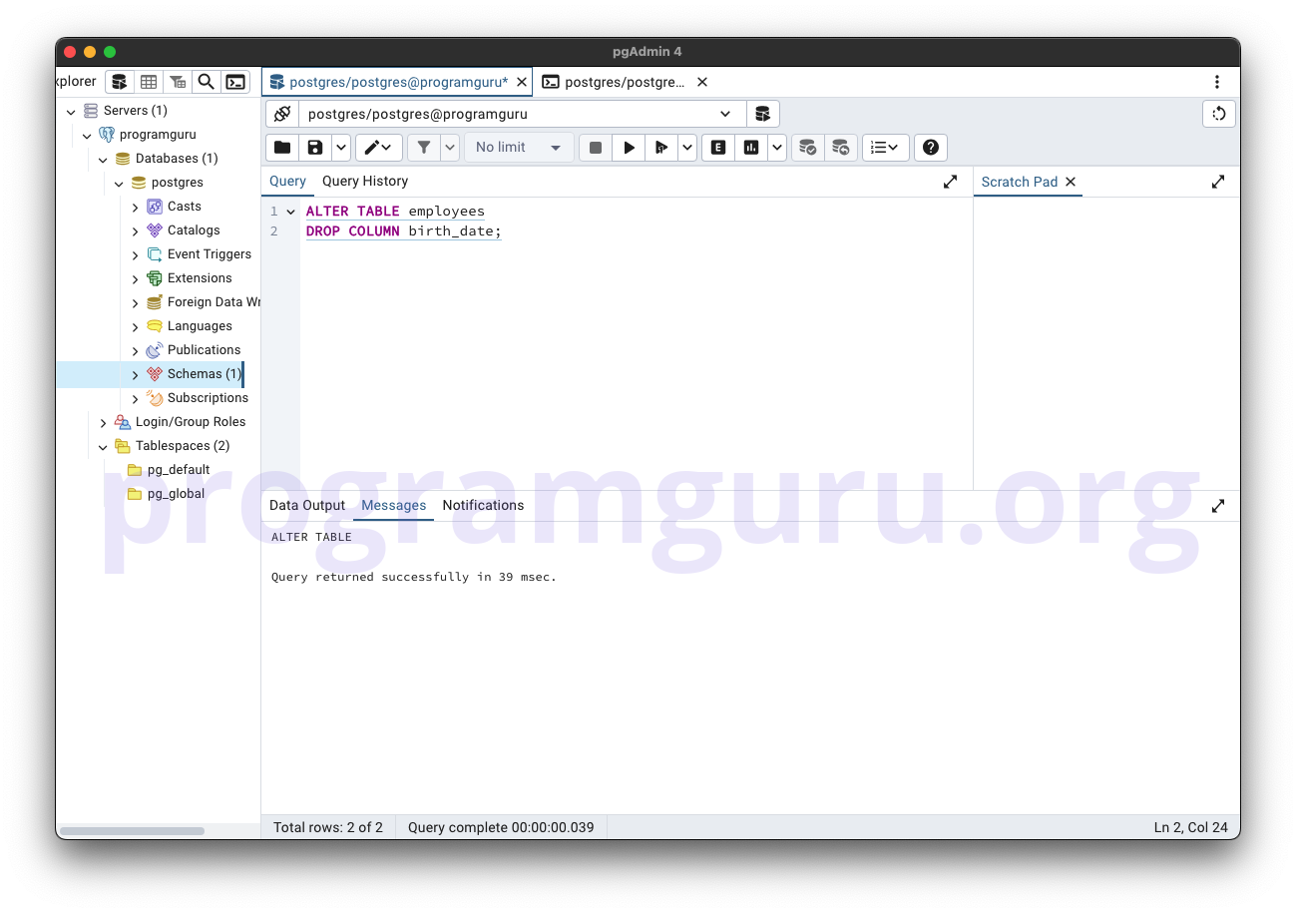
Task: Click the Rollback transaction icon
Action: coord(841,148)
